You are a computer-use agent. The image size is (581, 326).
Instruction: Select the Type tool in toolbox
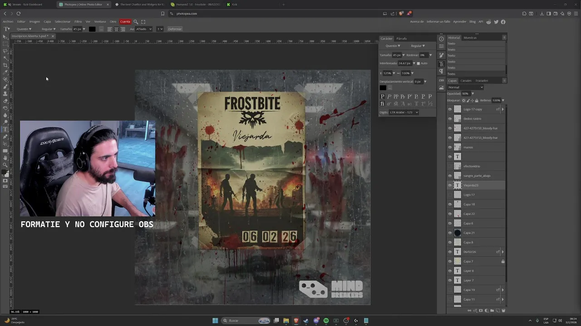pos(5,129)
